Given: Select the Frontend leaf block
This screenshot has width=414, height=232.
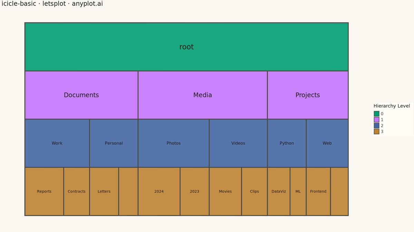Looking at the screenshot, I should coord(318,191).
